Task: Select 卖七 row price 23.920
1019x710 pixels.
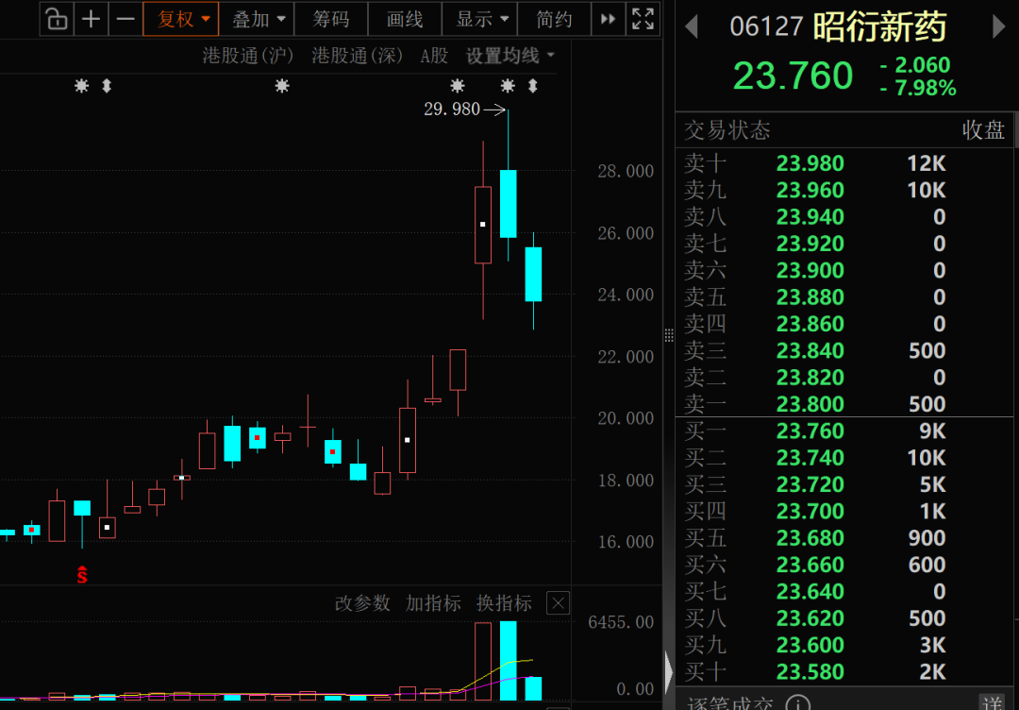Action: click(810, 244)
